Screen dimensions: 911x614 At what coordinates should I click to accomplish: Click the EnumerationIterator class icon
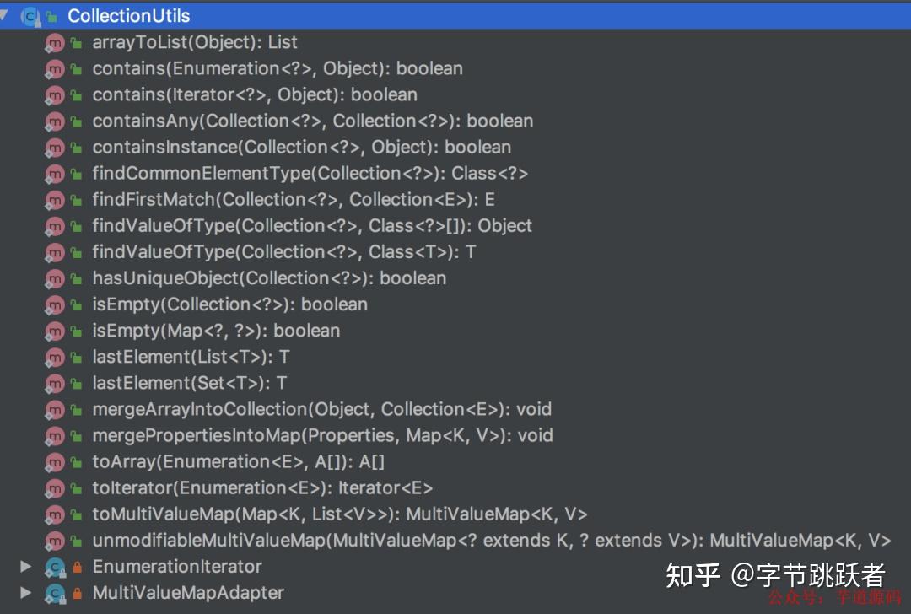pyautogui.click(x=55, y=567)
